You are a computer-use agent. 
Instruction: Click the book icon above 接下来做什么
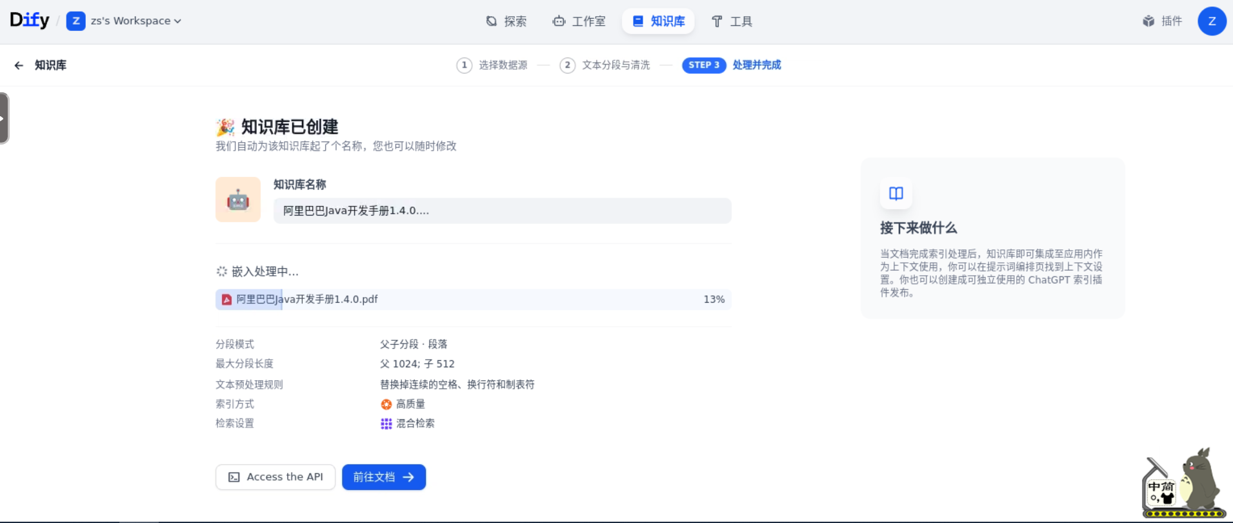896,193
